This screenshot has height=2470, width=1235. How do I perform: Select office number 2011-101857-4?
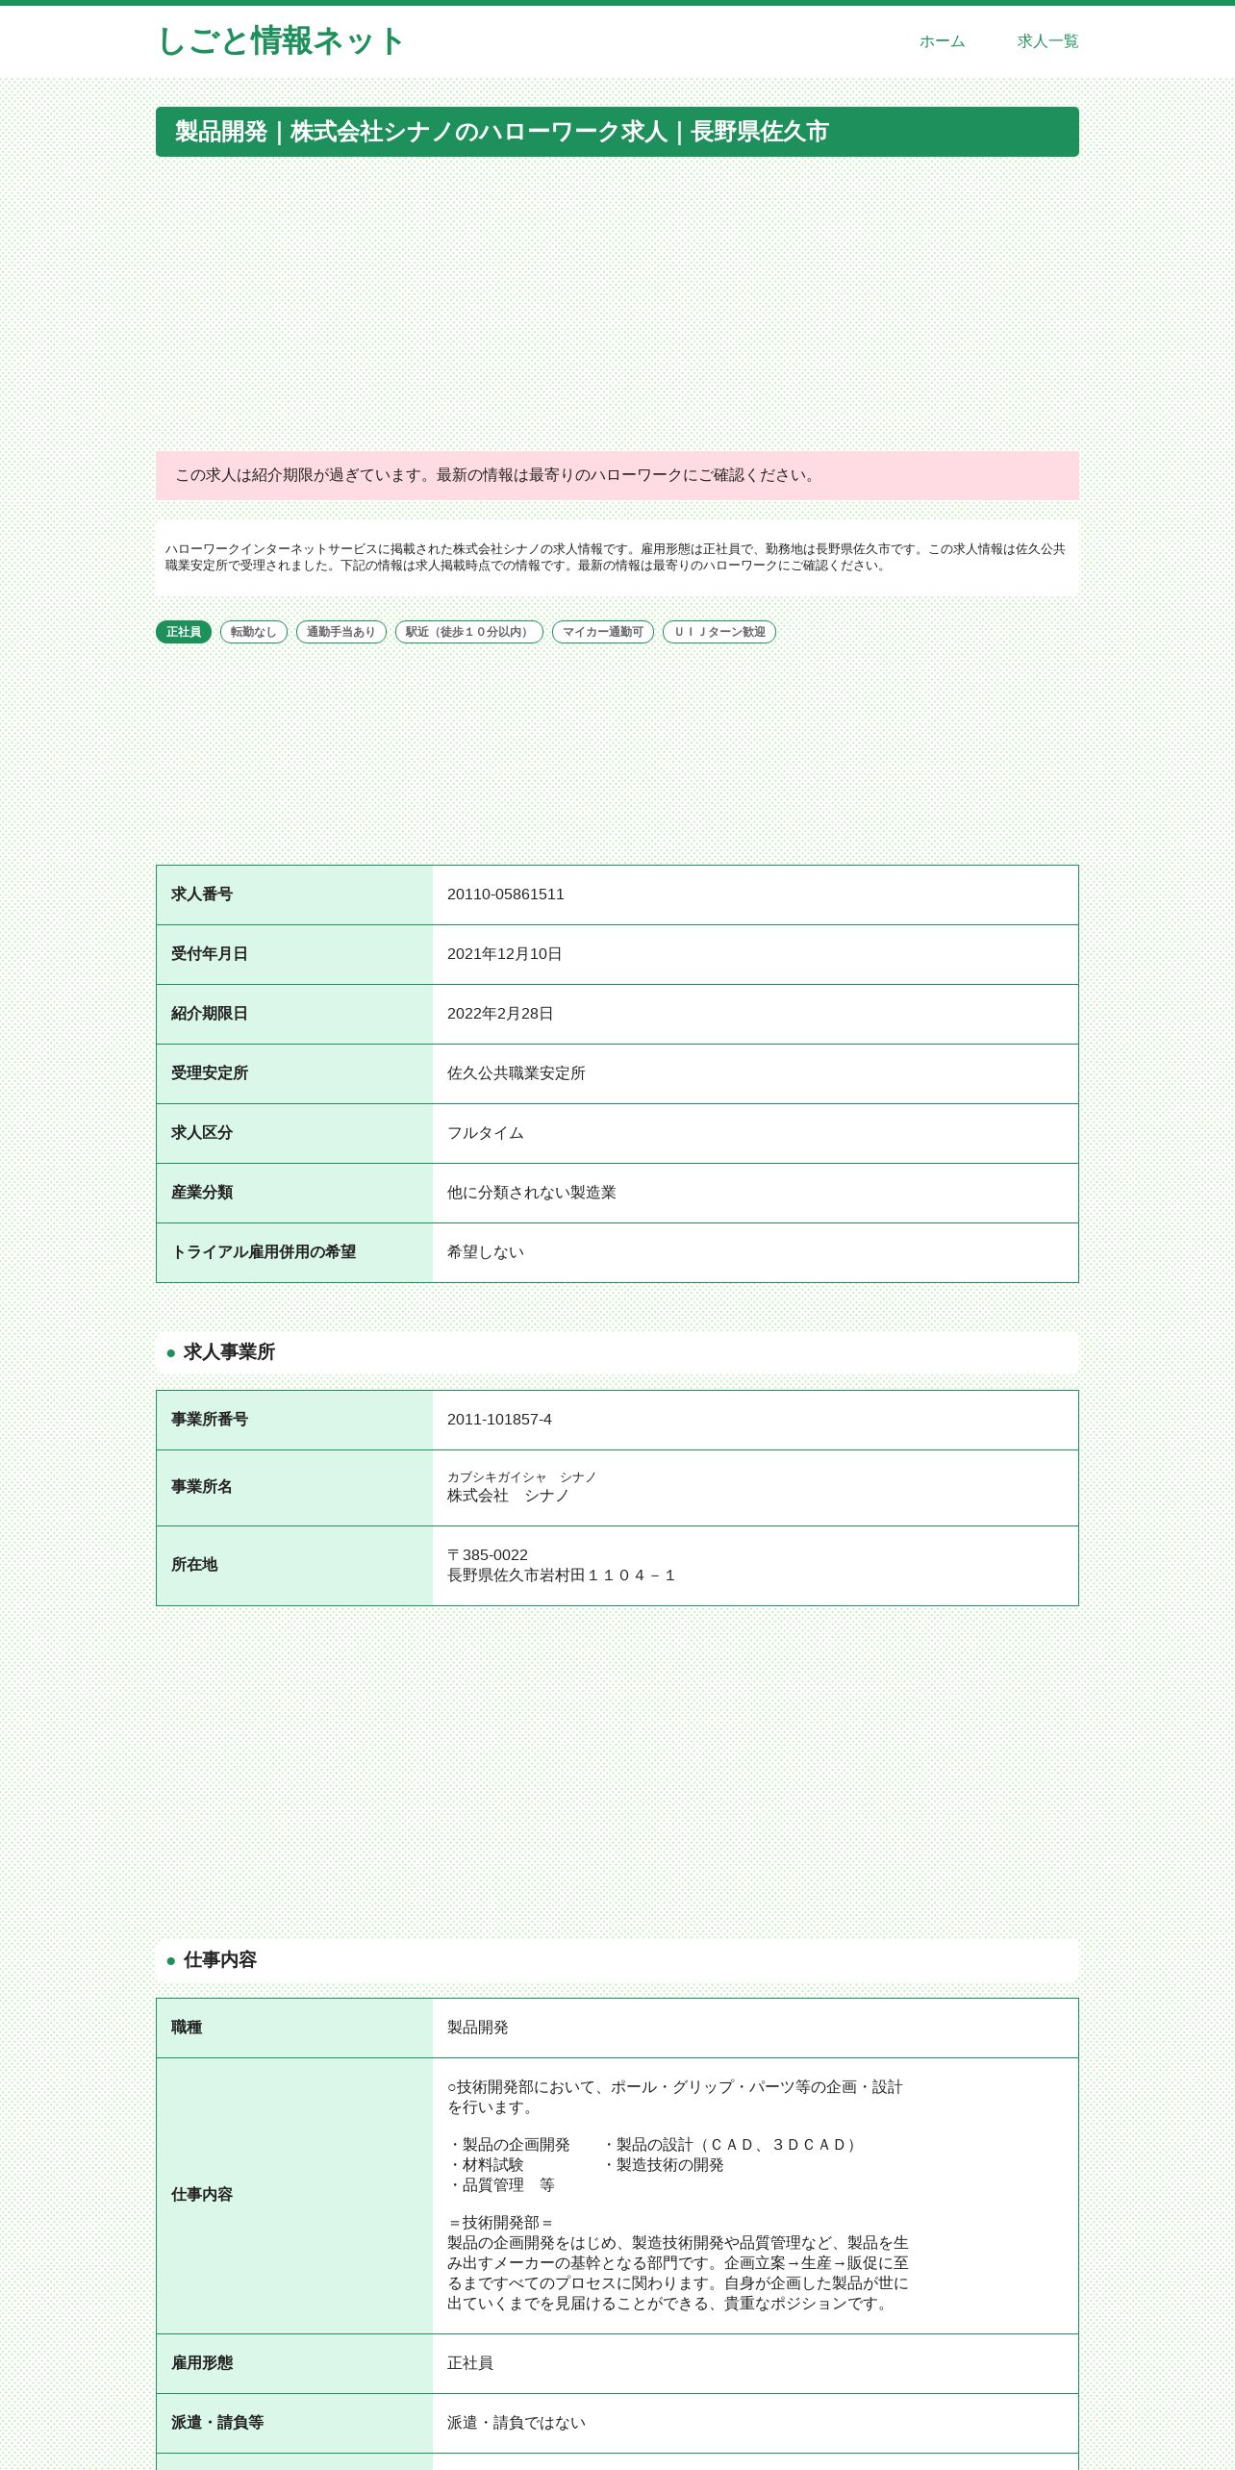pyautogui.click(x=500, y=1420)
